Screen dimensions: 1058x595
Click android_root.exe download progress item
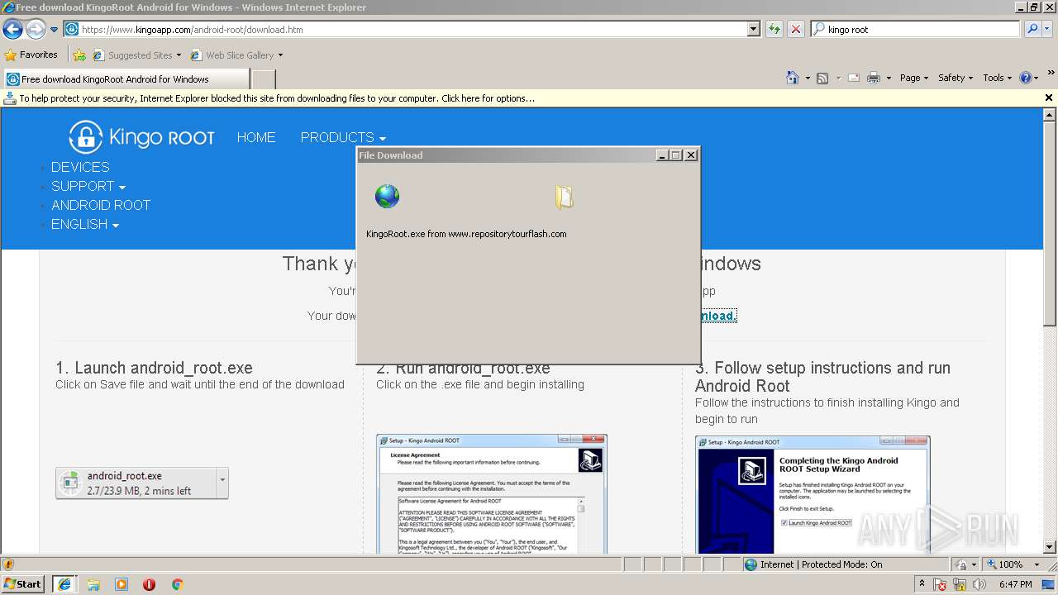click(x=136, y=483)
